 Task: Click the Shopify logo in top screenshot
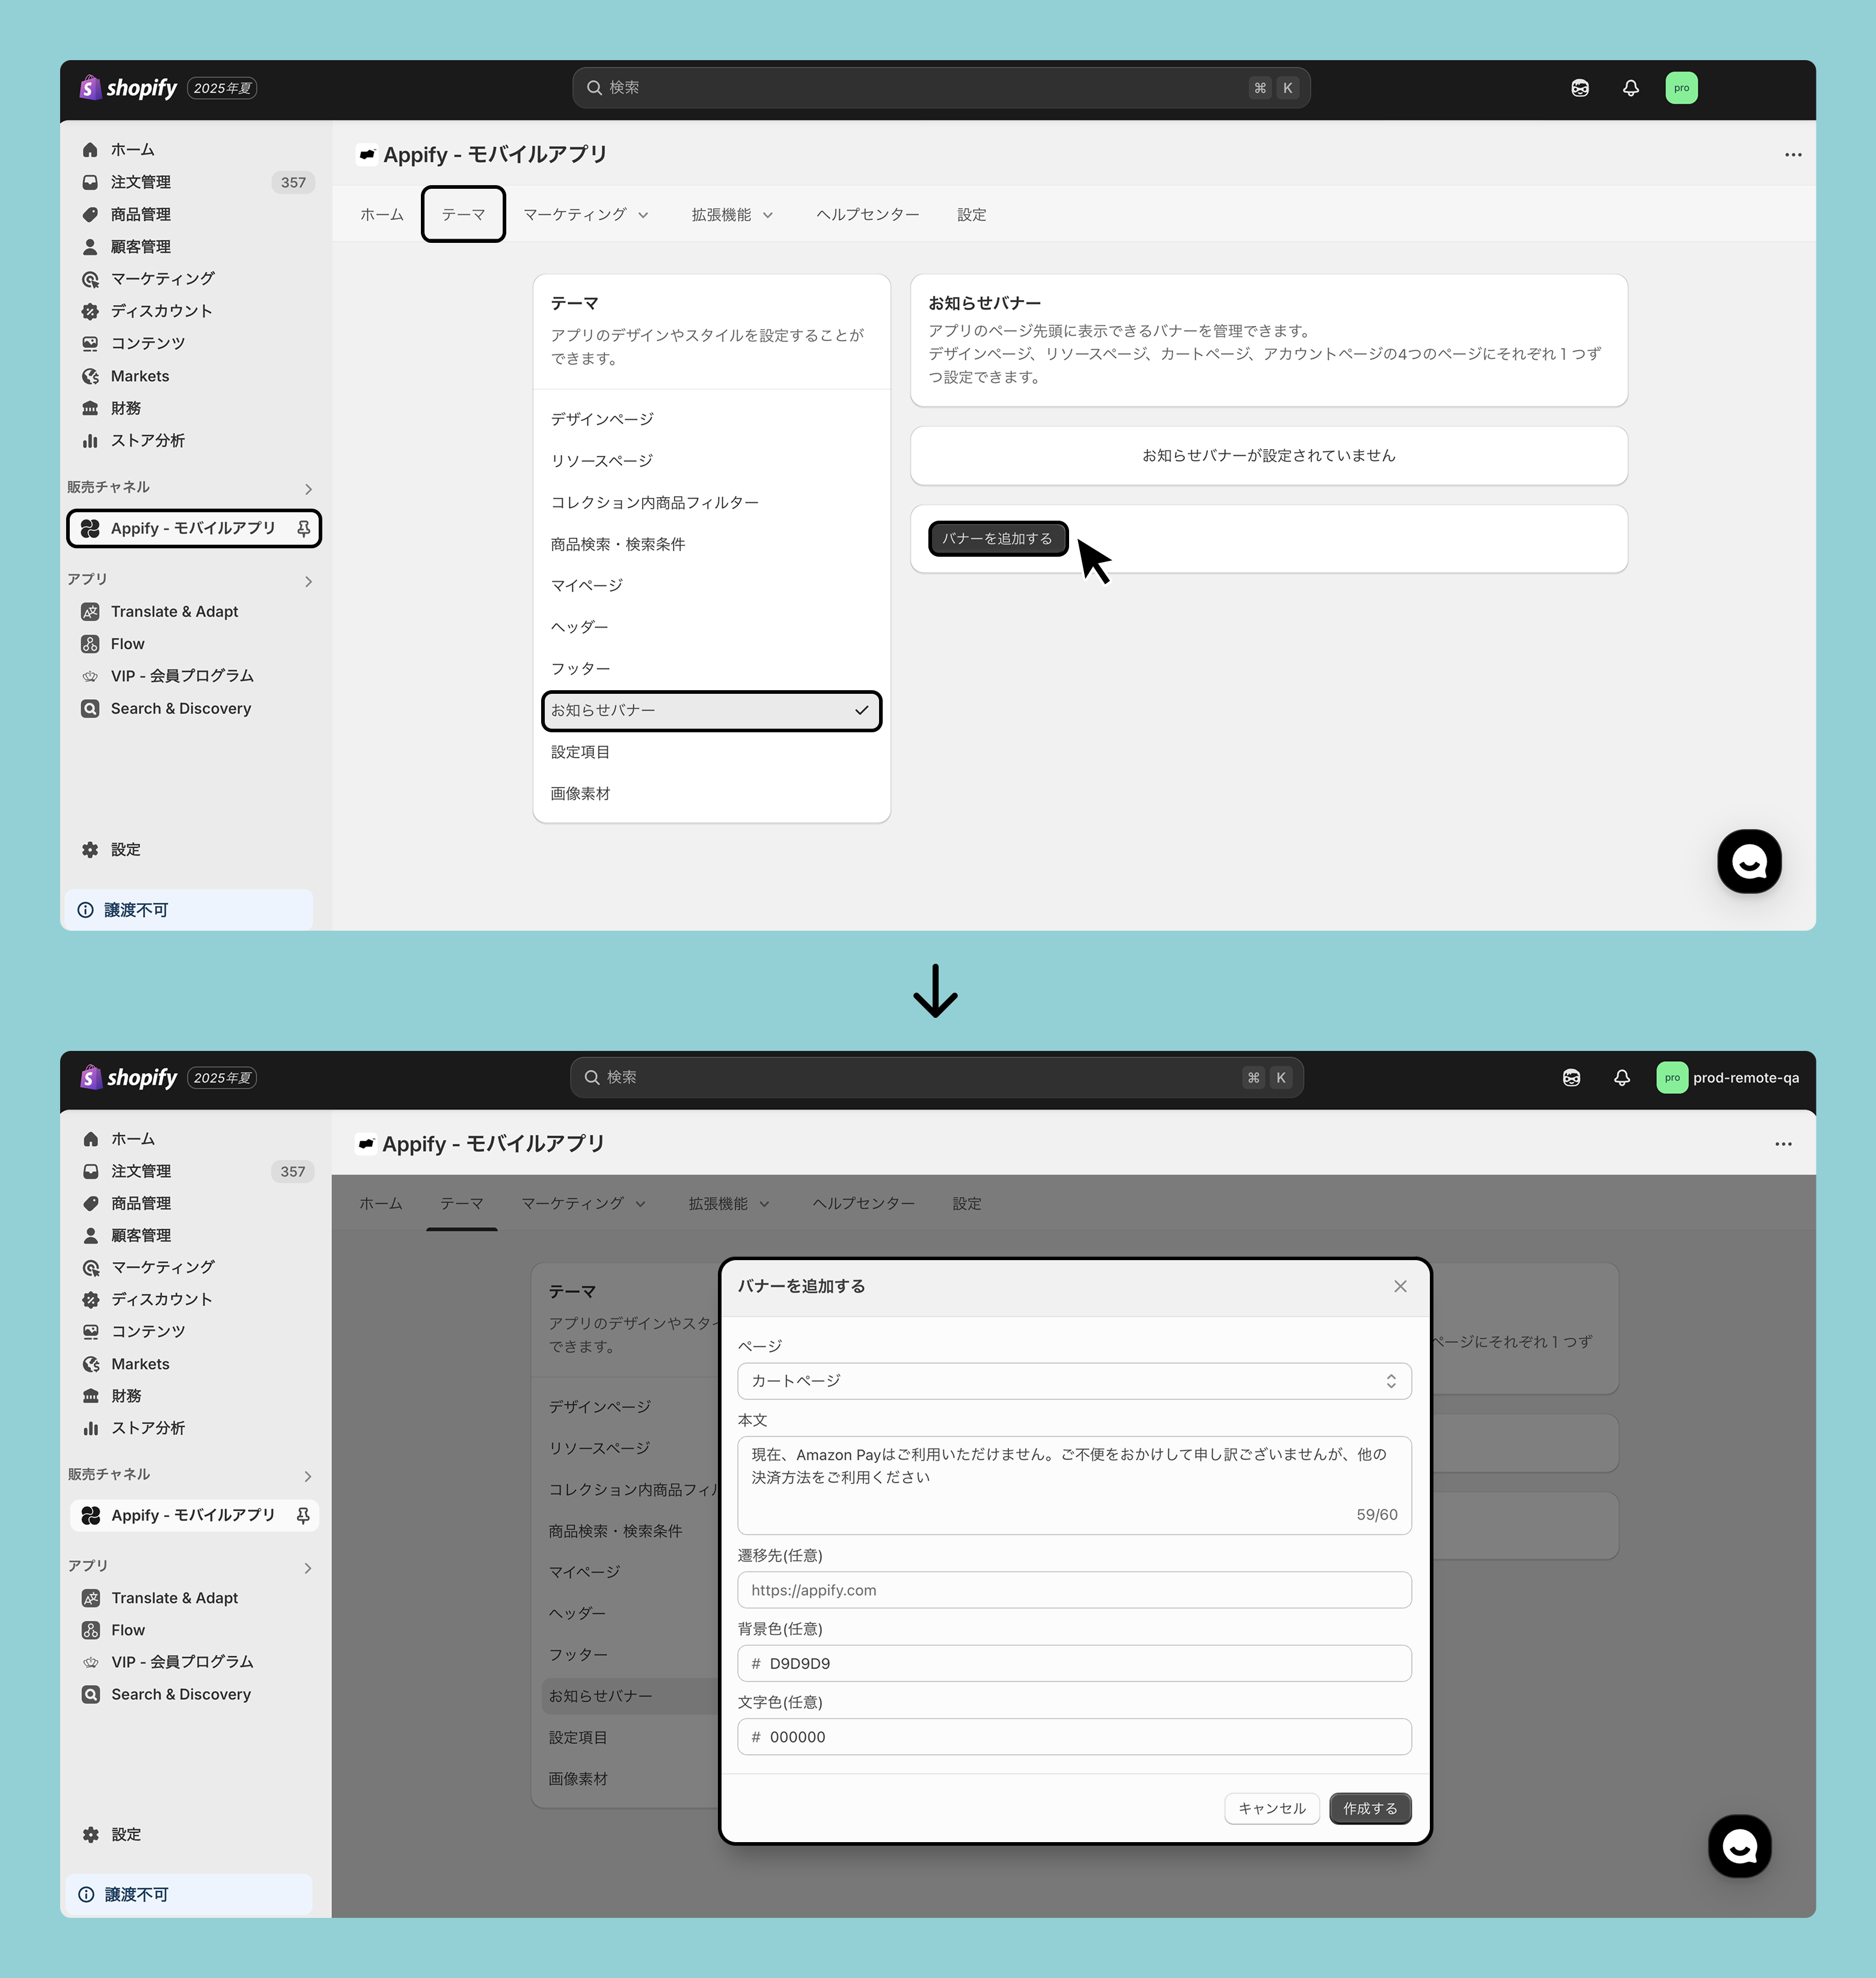pos(128,88)
